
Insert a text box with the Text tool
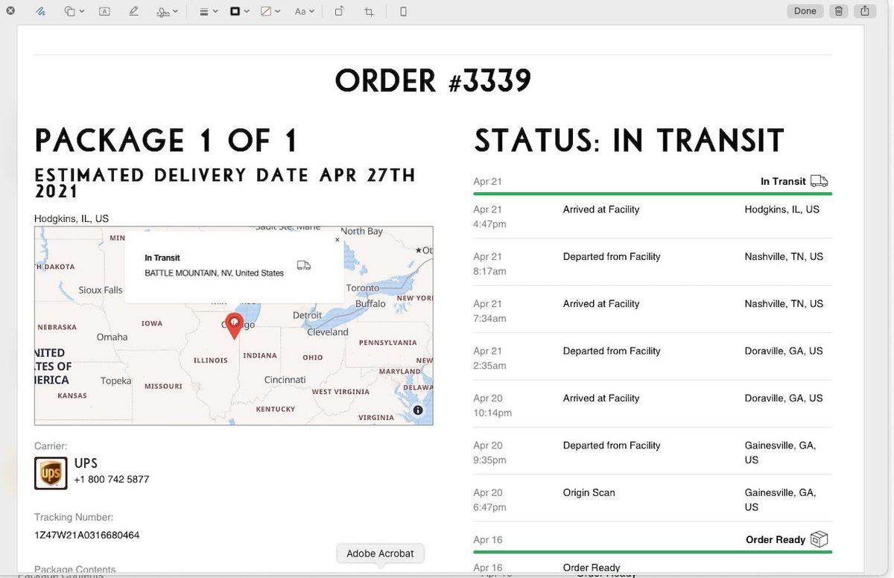[104, 11]
